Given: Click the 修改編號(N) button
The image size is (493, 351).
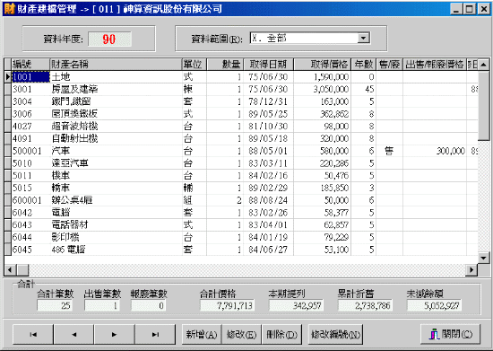Looking at the screenshot, I should point(335,334).
